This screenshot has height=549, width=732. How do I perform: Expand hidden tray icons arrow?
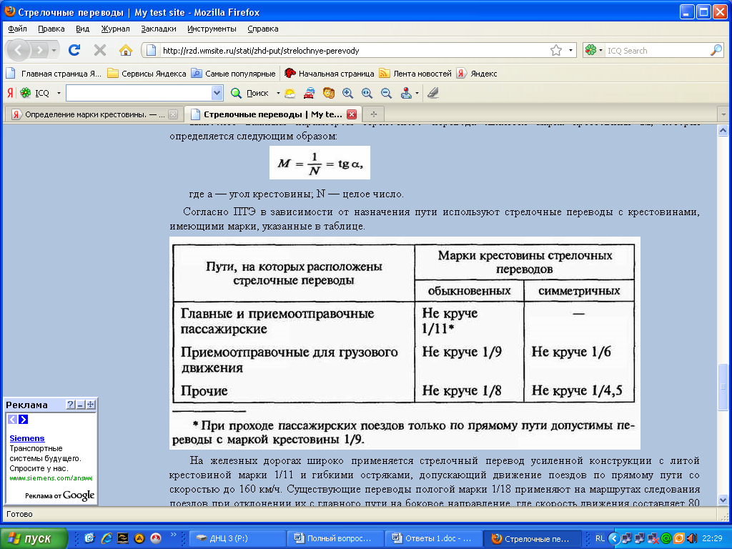[x=614, y=538]
